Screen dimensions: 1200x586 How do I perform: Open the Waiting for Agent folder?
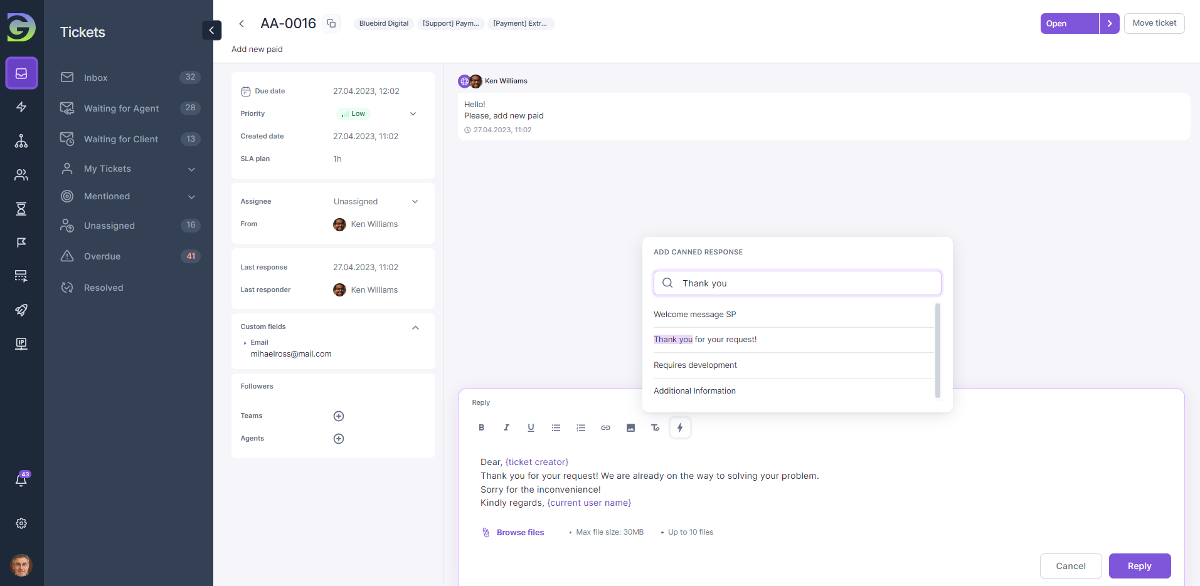pos(121,108)
